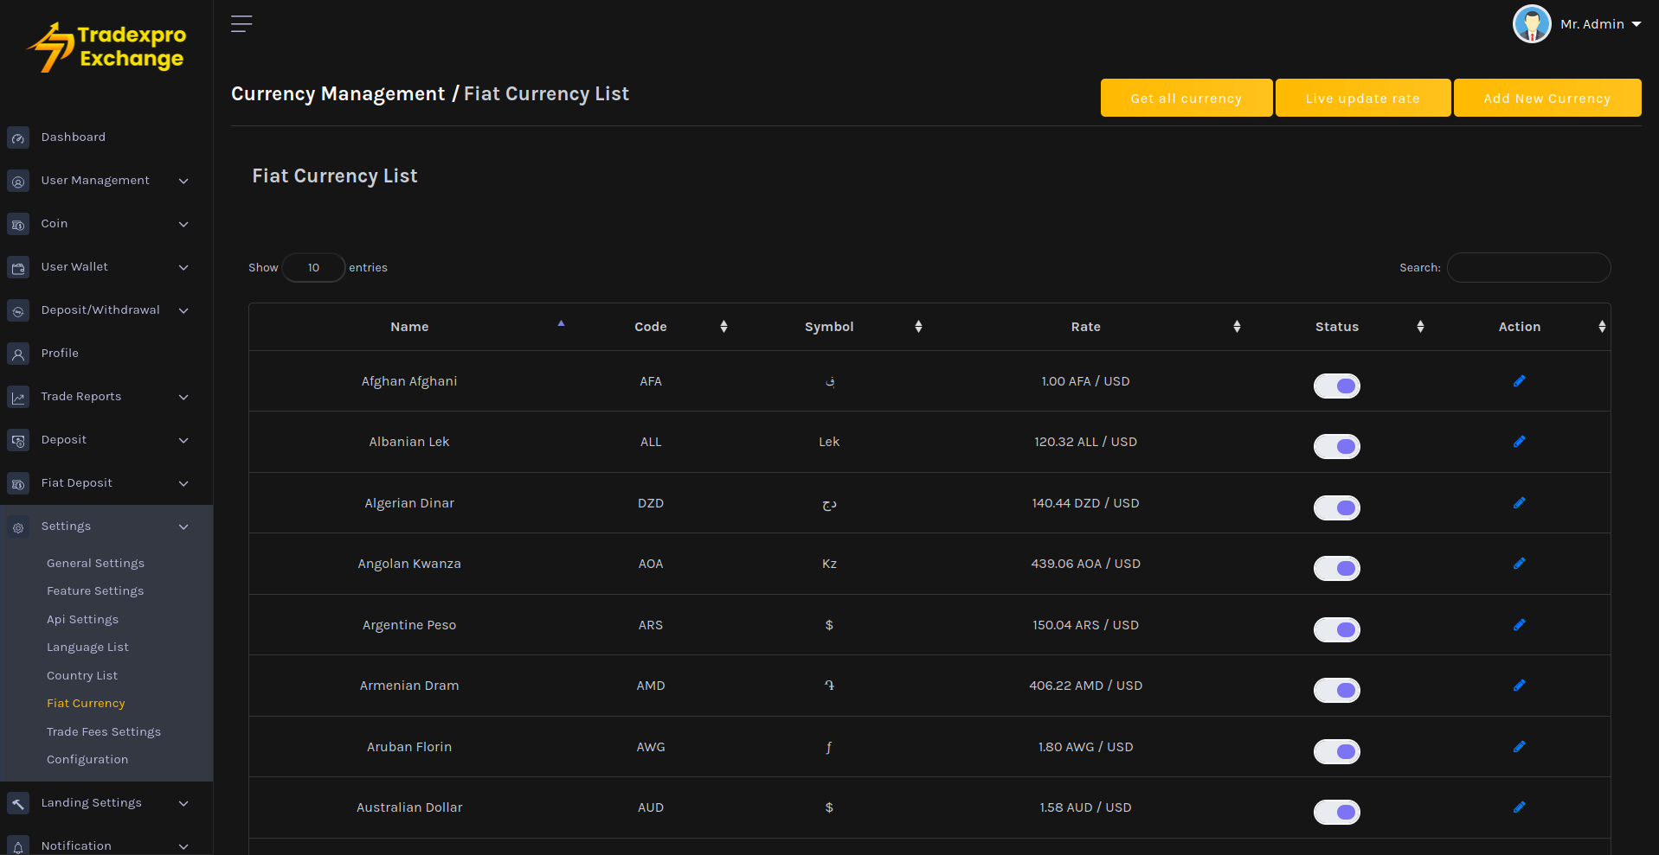Viewport: 1659px width, 855px height.
Task: Select Country List in Settings submenu
Action: click(82, 675)
